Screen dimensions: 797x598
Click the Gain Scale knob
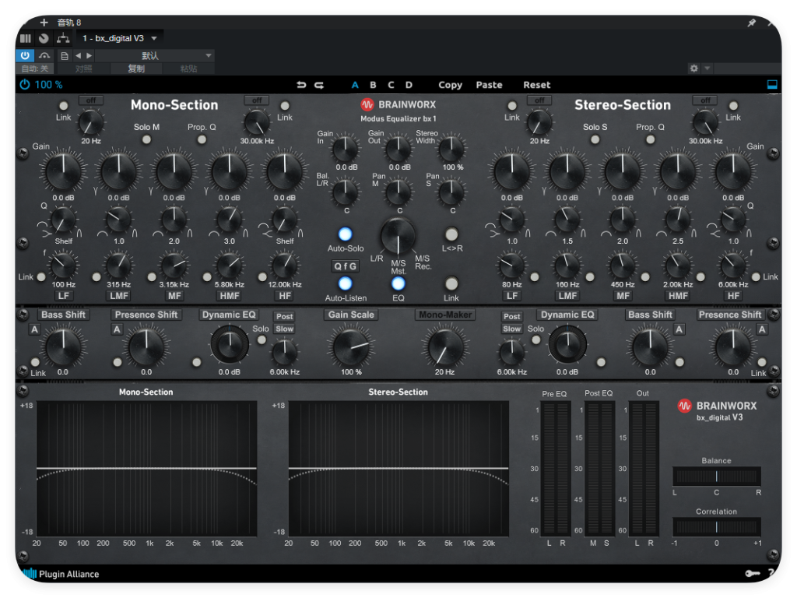[x=351, y=348]
